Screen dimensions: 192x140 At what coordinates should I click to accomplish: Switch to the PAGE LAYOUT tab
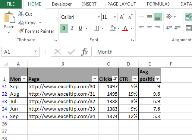(x=122, y=4)
